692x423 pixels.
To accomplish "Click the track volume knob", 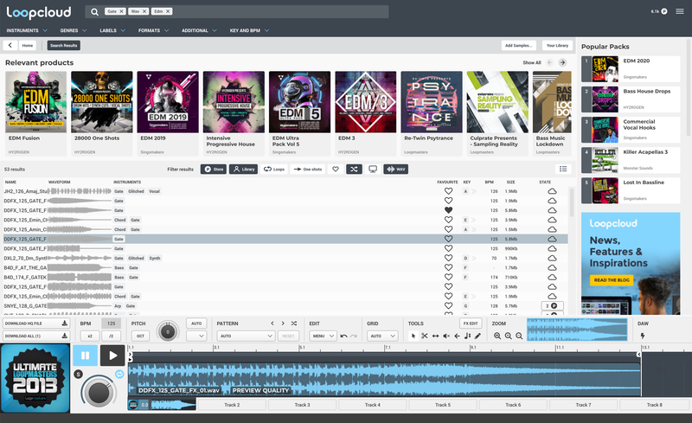I will 99,392.
